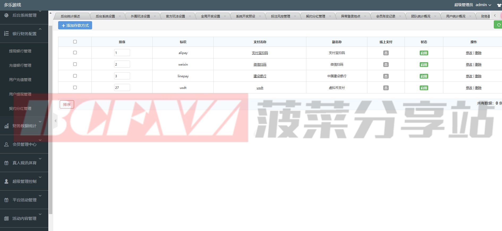Click the sort order field for linepay
Viewport: 502px width, 231px height.
(x=122, y=76)
